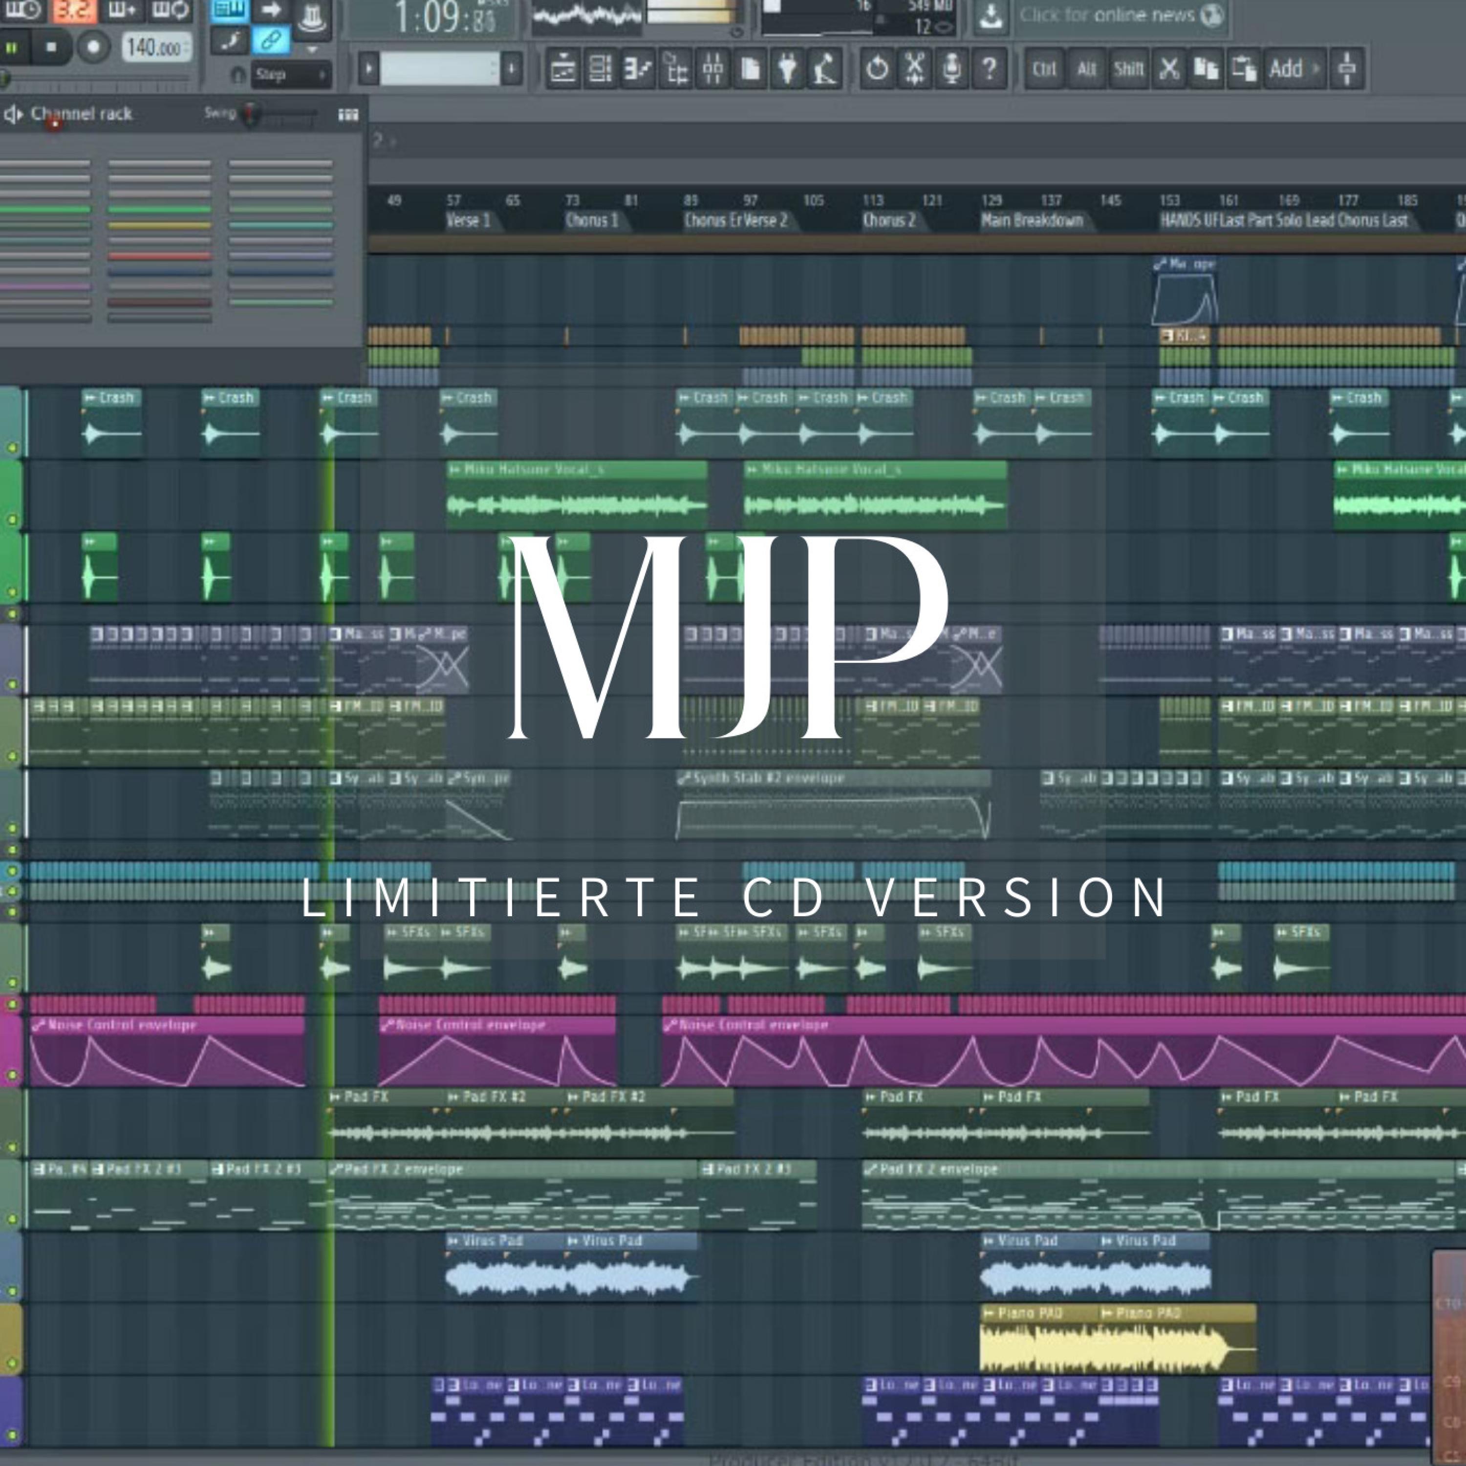Expand the Add menu arrow
Viewport: 1466px width, 1466px height.
1316,69
